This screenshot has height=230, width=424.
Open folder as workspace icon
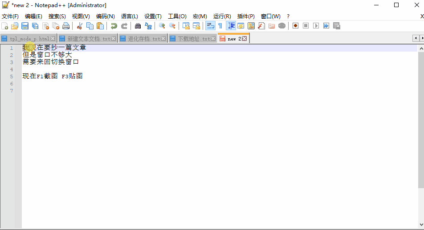(272, 26)
